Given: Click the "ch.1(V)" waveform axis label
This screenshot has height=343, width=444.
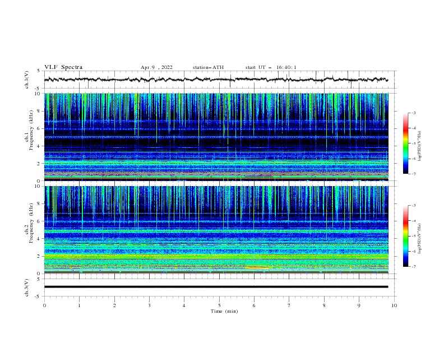Looking at the screenshot, I should [27, 80].
